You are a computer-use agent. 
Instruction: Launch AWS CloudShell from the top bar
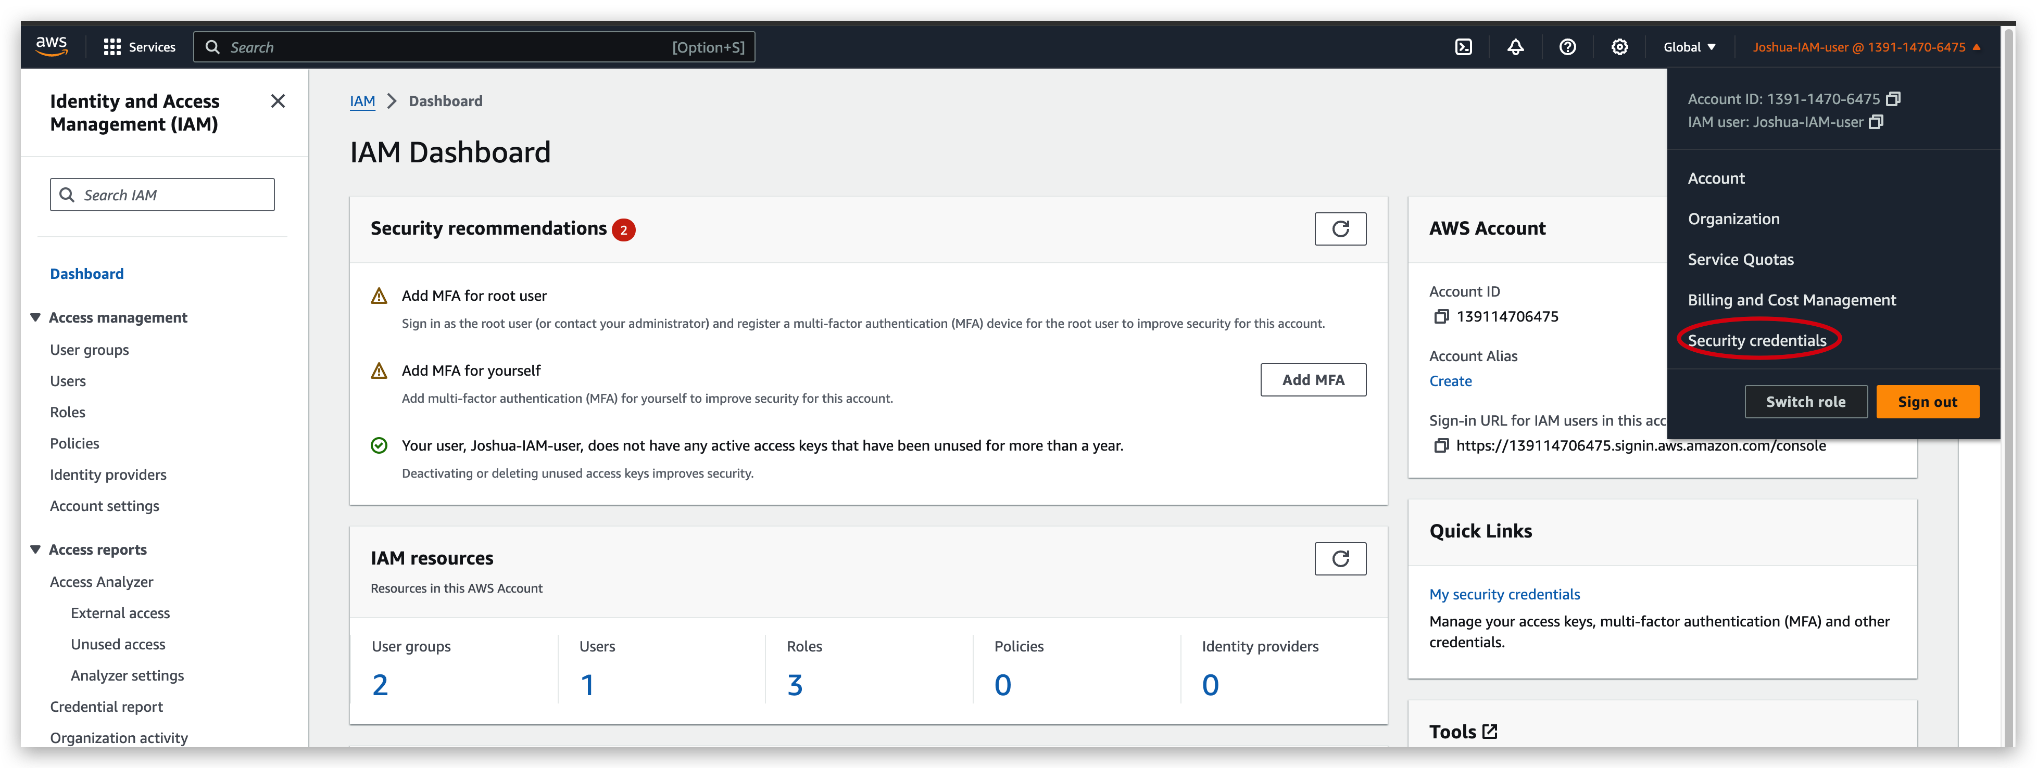click(1464, 47)
